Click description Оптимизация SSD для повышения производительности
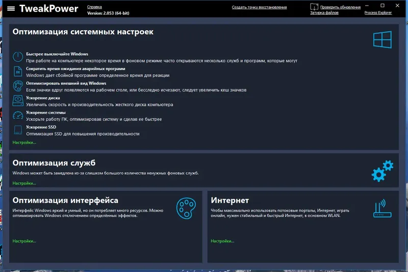The height and width of the screenshot is (272, 408). click(83, 134)
